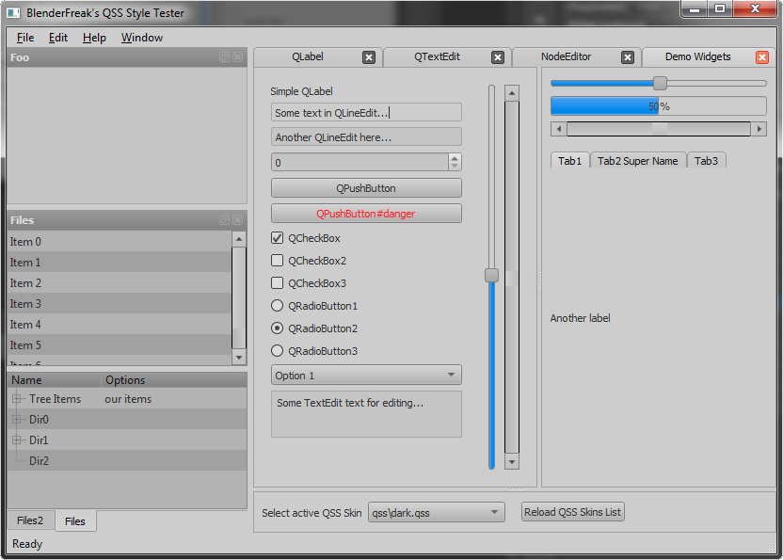Viewport: 783px width, 560px height.
Task: Click the spinbox value field showing 0
Action: point(360,163)
